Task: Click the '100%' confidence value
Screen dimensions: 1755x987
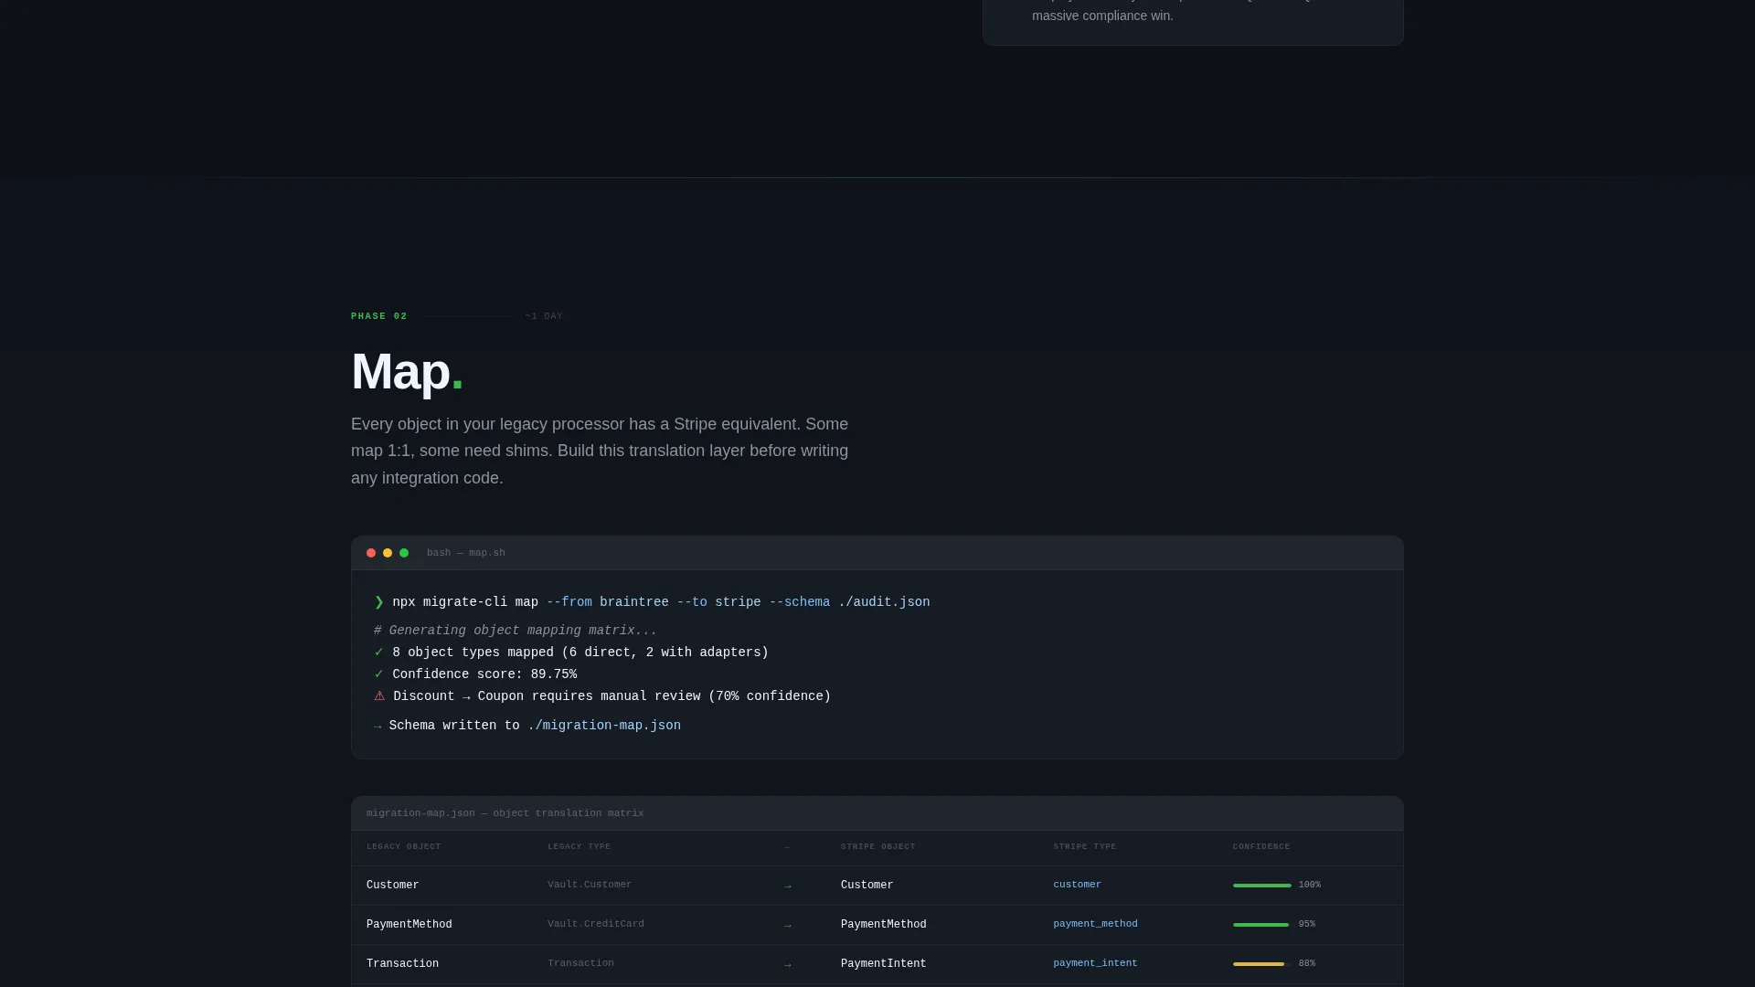Action: (1309, 885)
